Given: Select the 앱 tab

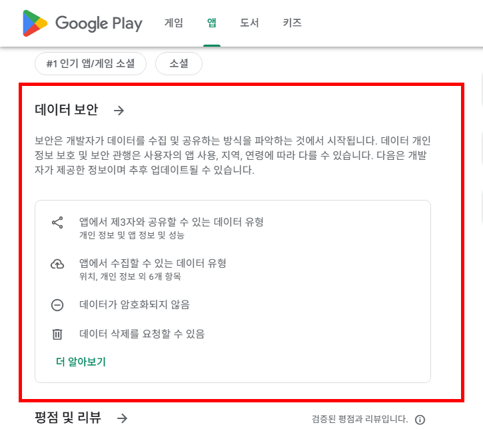Looking at the screenshot, I should pos(212,23).
